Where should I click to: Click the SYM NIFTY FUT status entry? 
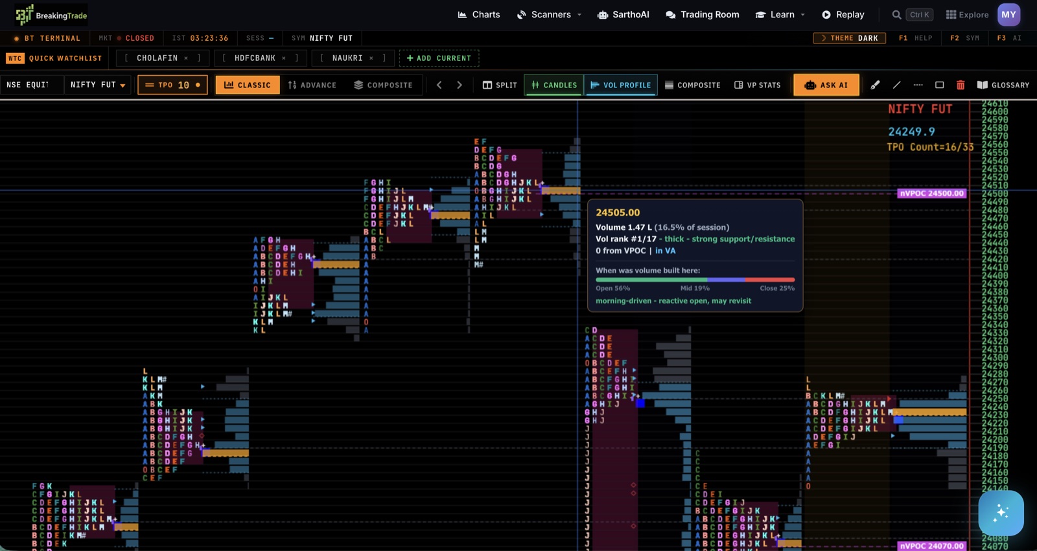click(322, 38)
